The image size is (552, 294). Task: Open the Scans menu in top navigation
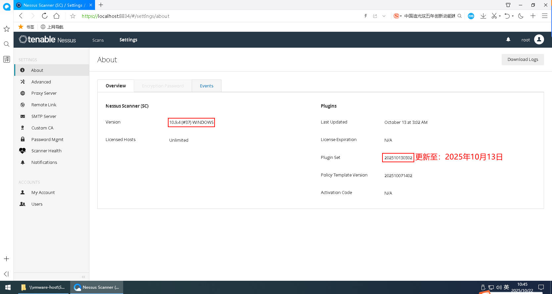98,40
